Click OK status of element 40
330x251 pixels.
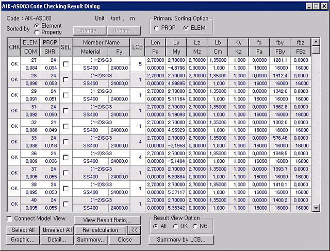[14, 204]
